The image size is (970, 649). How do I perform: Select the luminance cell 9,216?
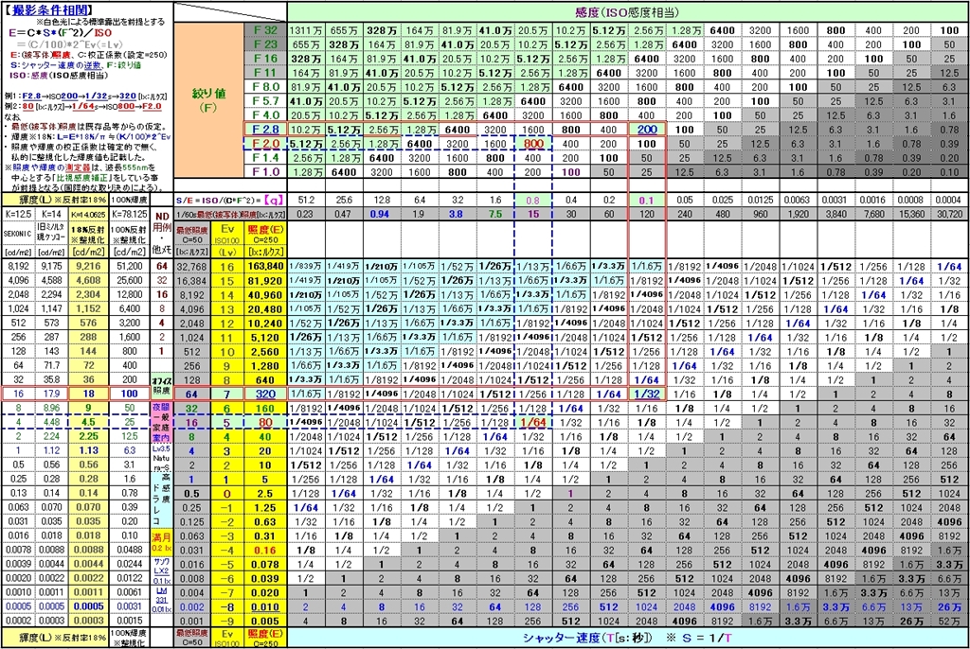tap(88, 267)
